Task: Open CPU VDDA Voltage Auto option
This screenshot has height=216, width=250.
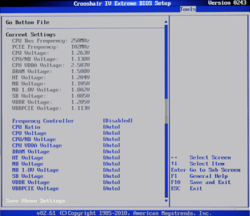Action: point(112,145)
